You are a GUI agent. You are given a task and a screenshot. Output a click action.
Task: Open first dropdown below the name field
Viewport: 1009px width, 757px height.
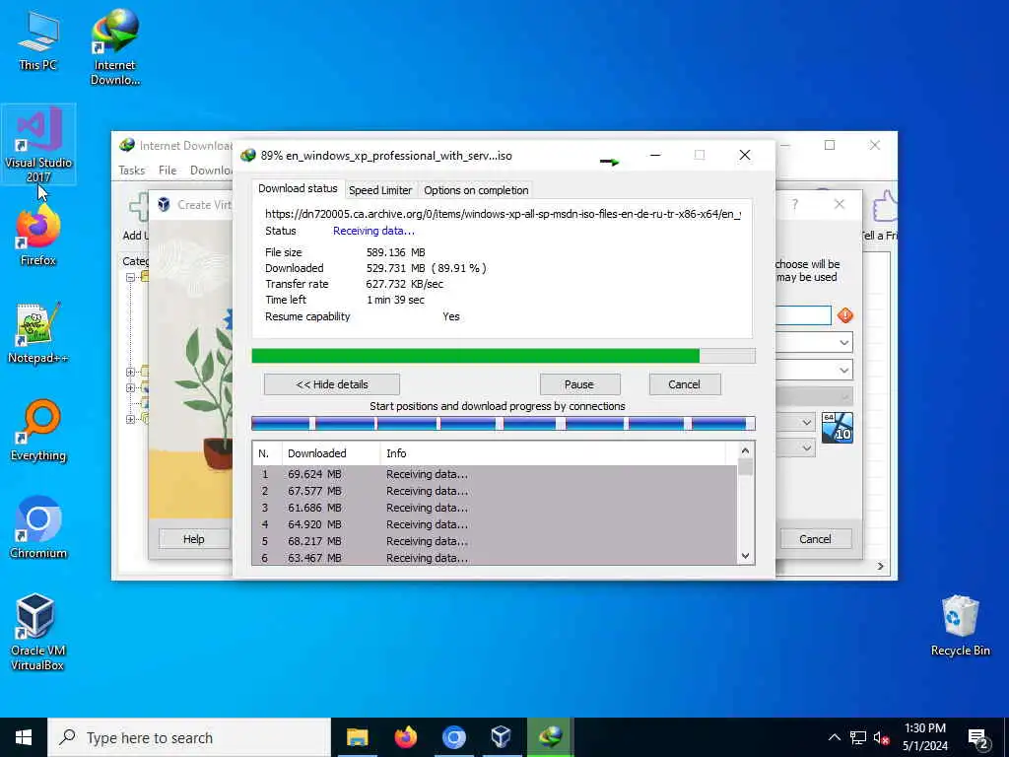click(x=844, y=342)
